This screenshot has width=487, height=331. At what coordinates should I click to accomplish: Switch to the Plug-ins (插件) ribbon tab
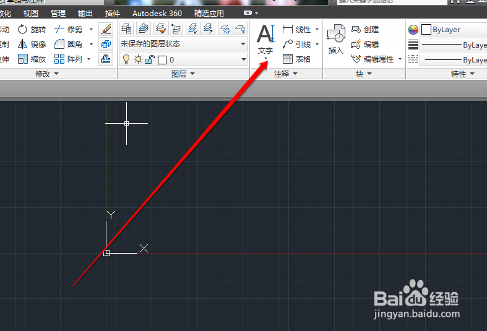click(113, 14)
